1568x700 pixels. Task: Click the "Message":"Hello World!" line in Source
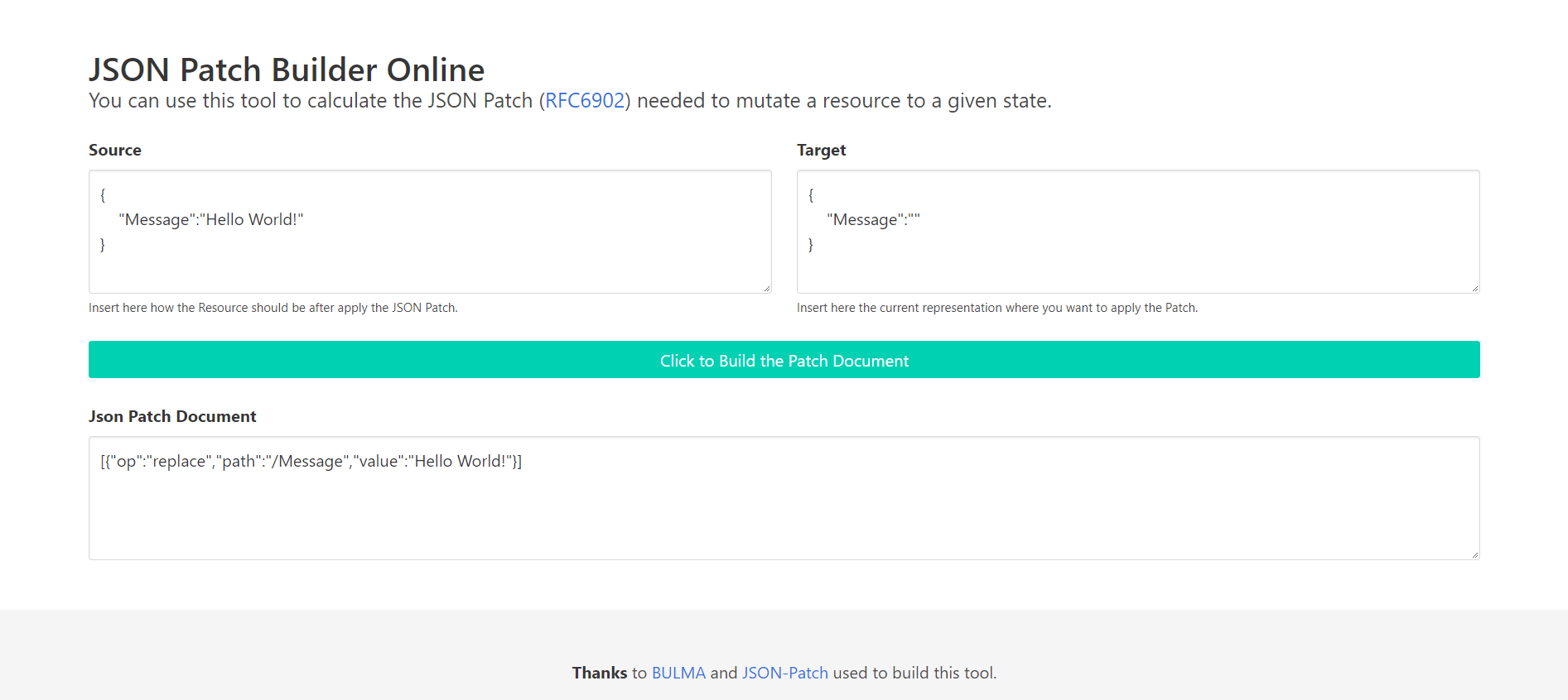211,219
